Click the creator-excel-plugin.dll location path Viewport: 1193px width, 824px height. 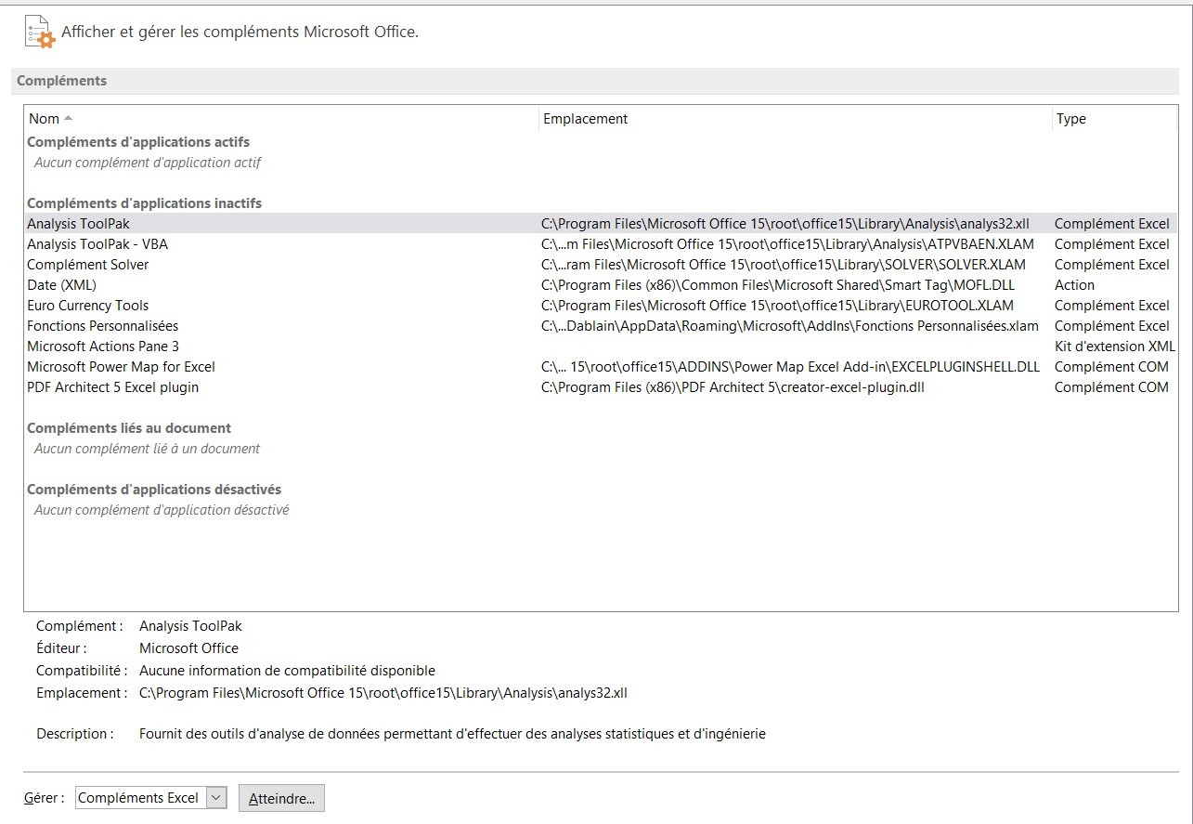pyautogui.click(x=733, y=387)
